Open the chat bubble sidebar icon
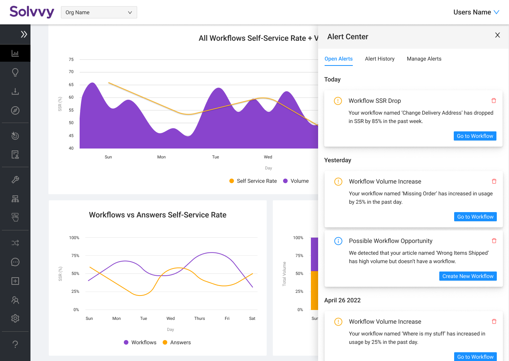The image size is (509, 361). point(15,262)
